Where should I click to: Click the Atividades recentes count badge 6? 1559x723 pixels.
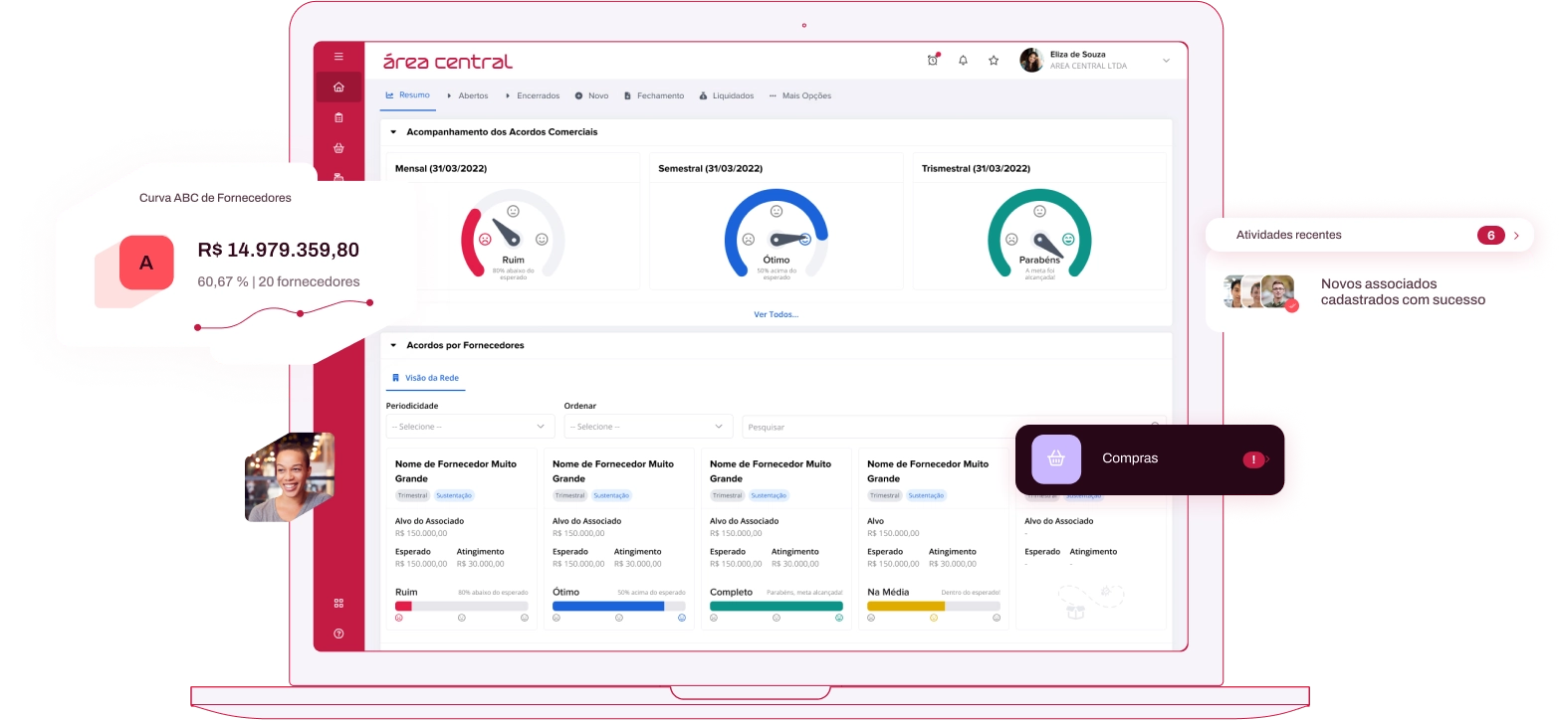(x=1490, y=236)
